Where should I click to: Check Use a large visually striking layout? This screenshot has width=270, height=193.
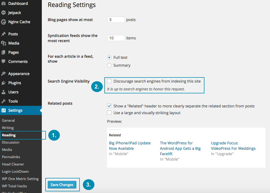[109, 113]
